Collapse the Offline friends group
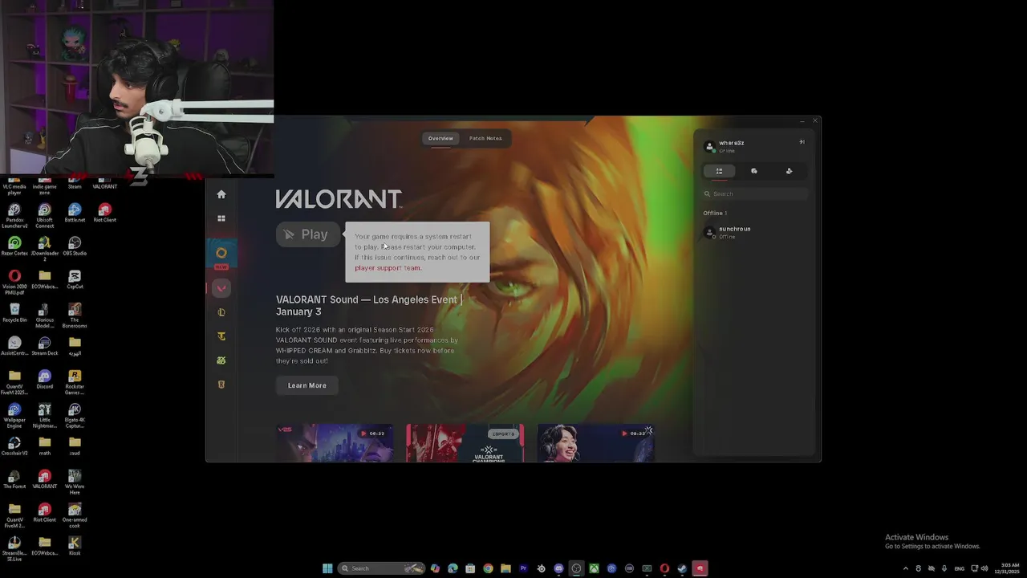The height and width of the screenshot is (578, 1027). coord(715,213)
